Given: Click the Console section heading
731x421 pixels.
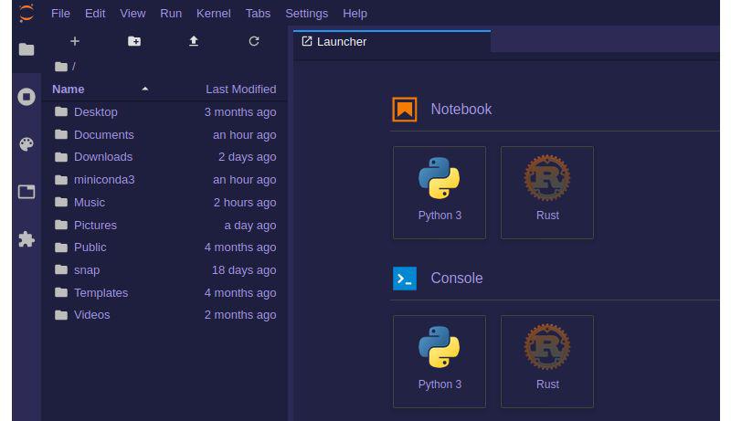Looking at the screenshot, I should (x=456, y=278).
